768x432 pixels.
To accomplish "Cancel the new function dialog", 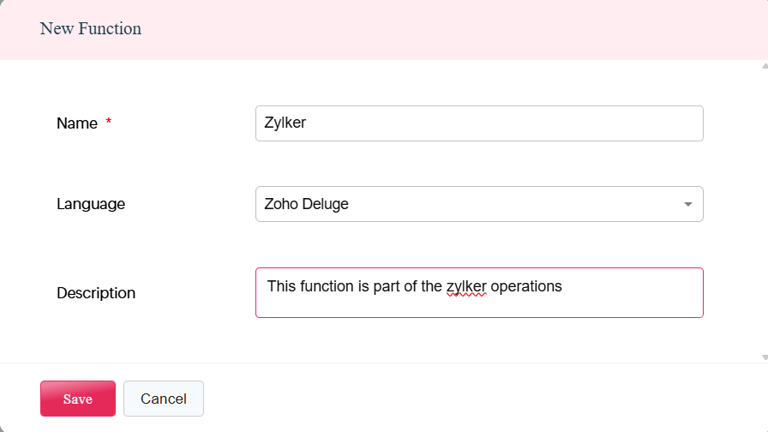I will pyautogui.click(x=163, y=399).
